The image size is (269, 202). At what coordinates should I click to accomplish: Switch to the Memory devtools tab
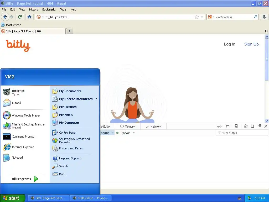click(127, 127)
